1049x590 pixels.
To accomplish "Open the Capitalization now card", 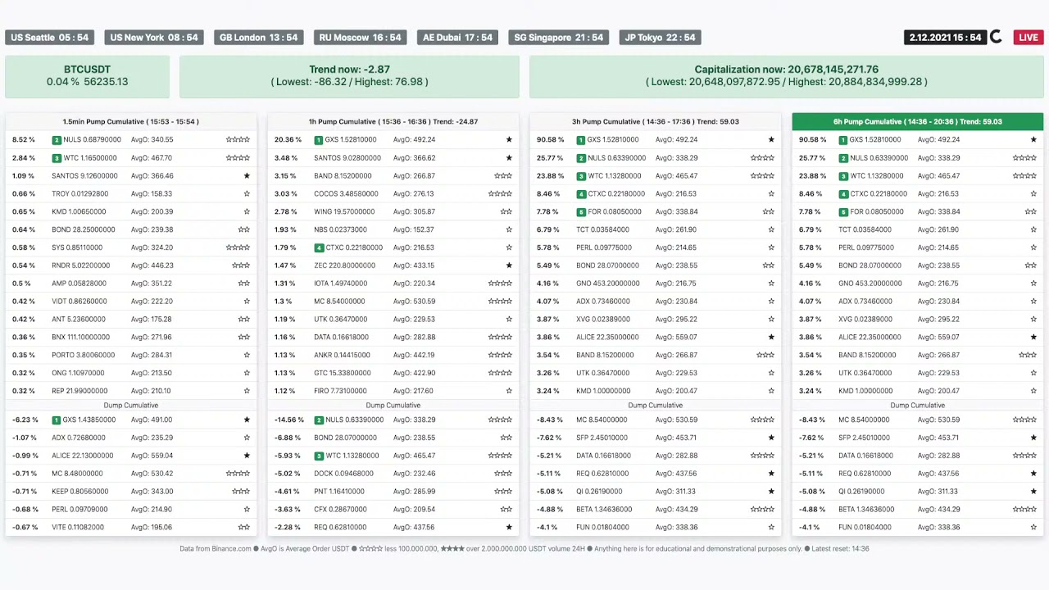I will 786,76.
